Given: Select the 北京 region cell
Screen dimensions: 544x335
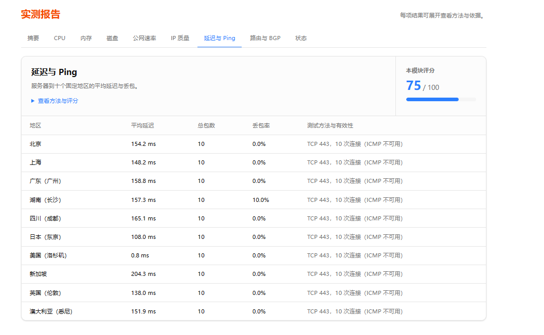Looking at the screenshot, I should click(x=35, y=144).
